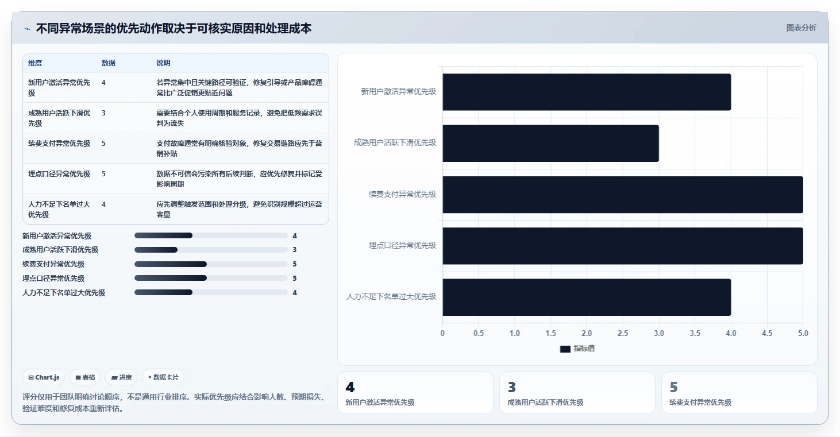This screenshot has height=437, width=840.
Task: Click the description starting 支付故障通常有明确核验对象
Action: 239,148
